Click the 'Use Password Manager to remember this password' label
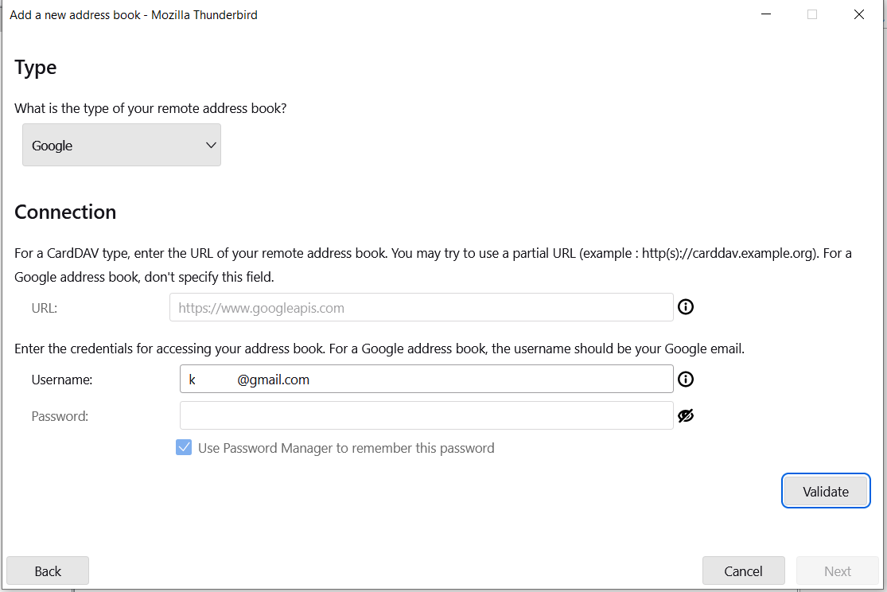 click(345, 448)
